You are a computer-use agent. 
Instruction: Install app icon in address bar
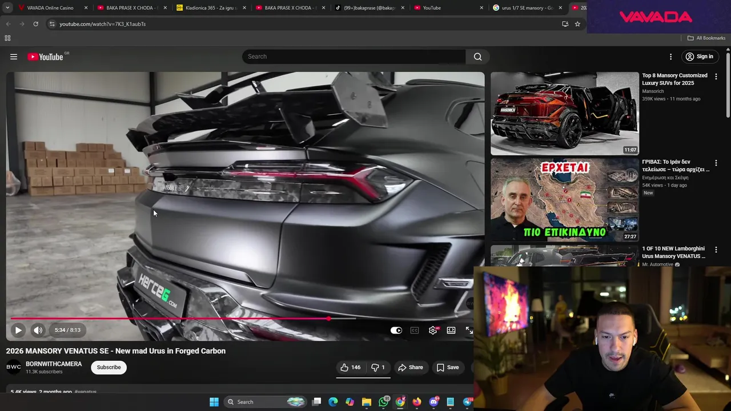pos(565,24)
